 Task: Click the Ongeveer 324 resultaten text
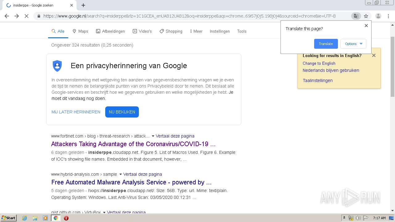pyautogui.click(x=92, y=45)
